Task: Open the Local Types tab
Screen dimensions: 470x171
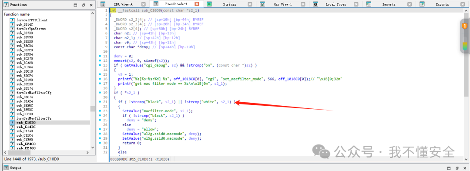Action: (336, 4)
